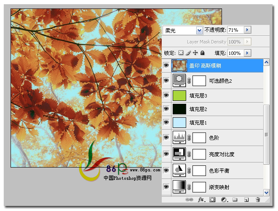Hide the 亮度对比度 layer
This screenshot has height=211, width=278.
(x=166, y=154)
